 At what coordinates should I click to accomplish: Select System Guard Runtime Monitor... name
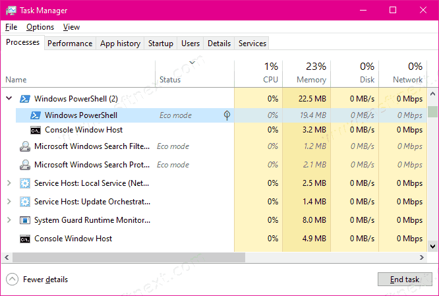click(92, 220)
